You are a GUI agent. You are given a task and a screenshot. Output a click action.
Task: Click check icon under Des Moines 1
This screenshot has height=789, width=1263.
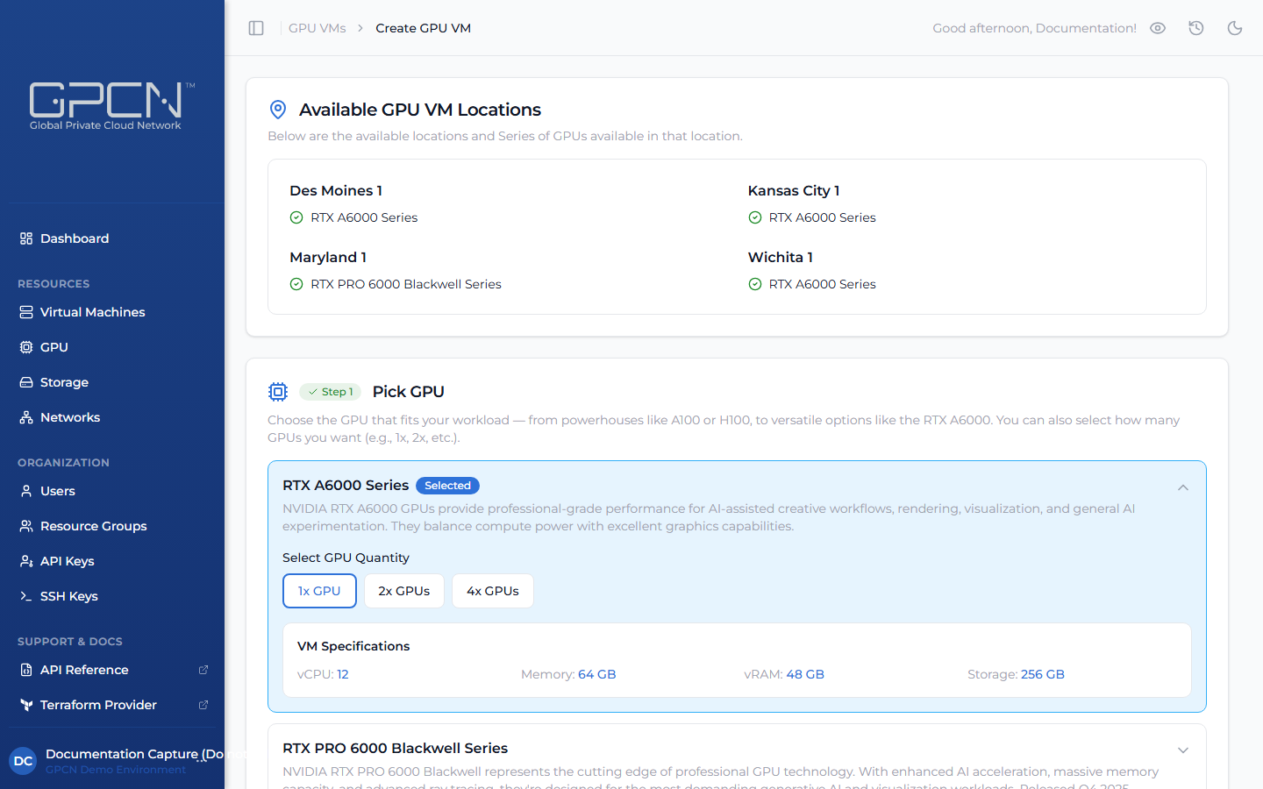click(x=296, y=217)
